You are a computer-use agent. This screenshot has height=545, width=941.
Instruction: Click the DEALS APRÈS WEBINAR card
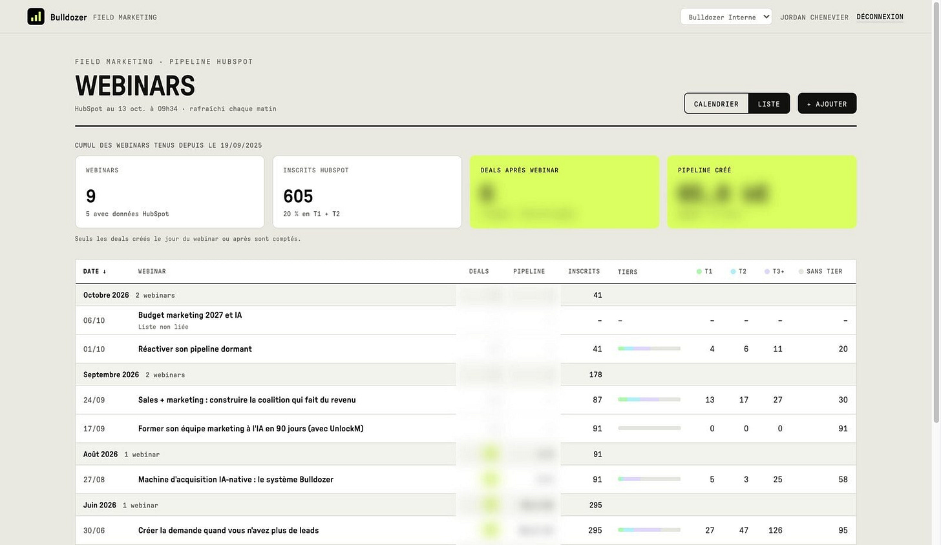tap(564, 192)
